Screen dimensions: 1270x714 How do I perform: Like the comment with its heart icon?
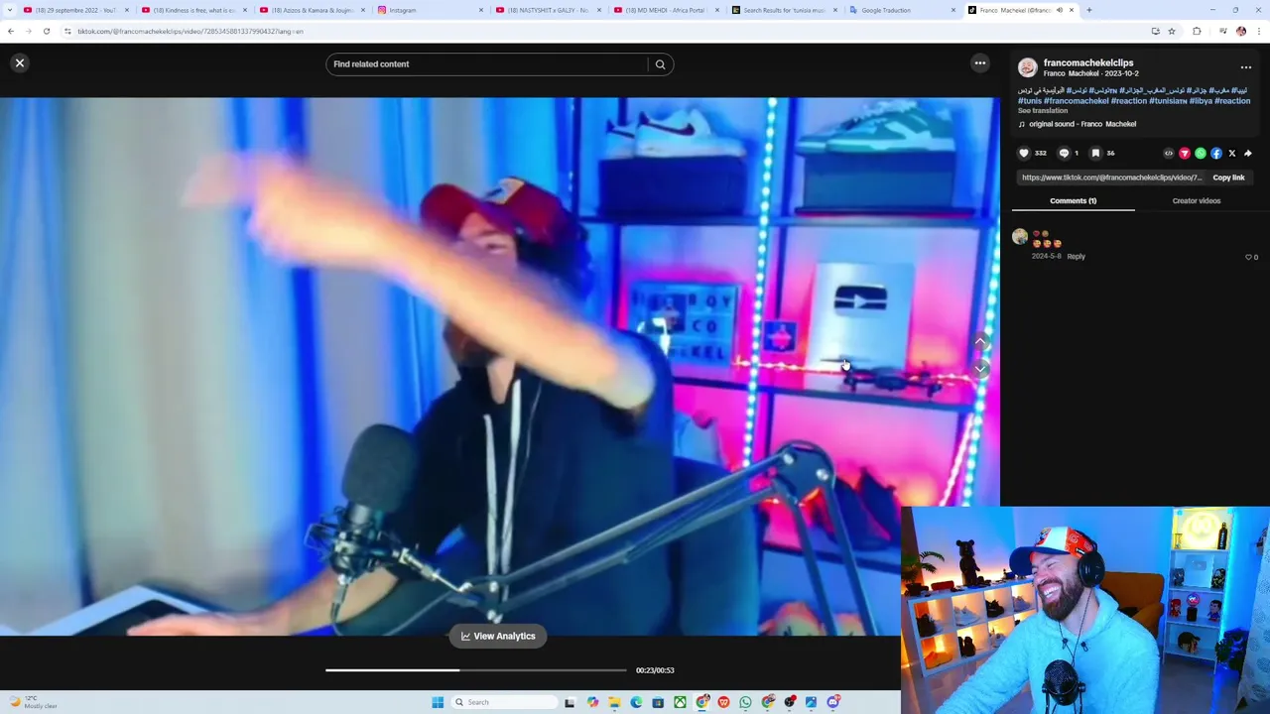click(x=1248, y=257)
